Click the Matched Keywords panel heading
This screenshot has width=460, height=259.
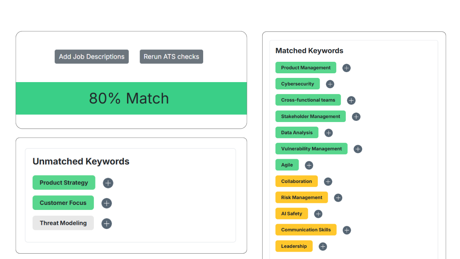[309, 51]
